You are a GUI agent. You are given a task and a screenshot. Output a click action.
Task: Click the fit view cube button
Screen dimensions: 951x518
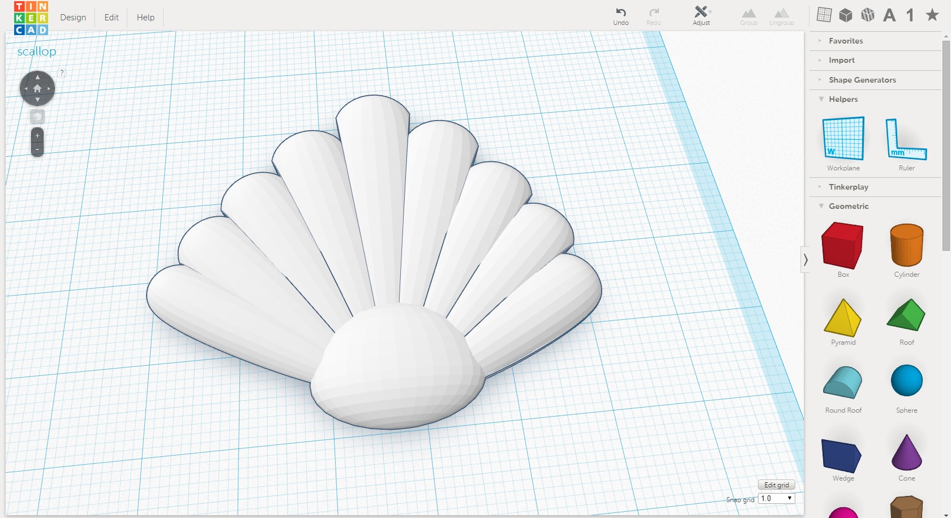click(x=37, y=117)
